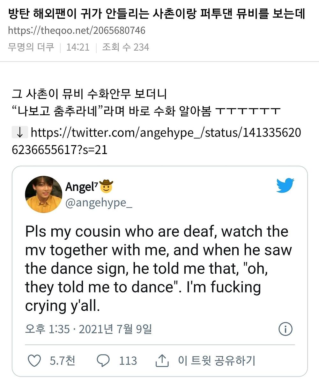Click the 5.7천 likes count
The width and height of the screenshot is (319, 380).
[62, 361]
